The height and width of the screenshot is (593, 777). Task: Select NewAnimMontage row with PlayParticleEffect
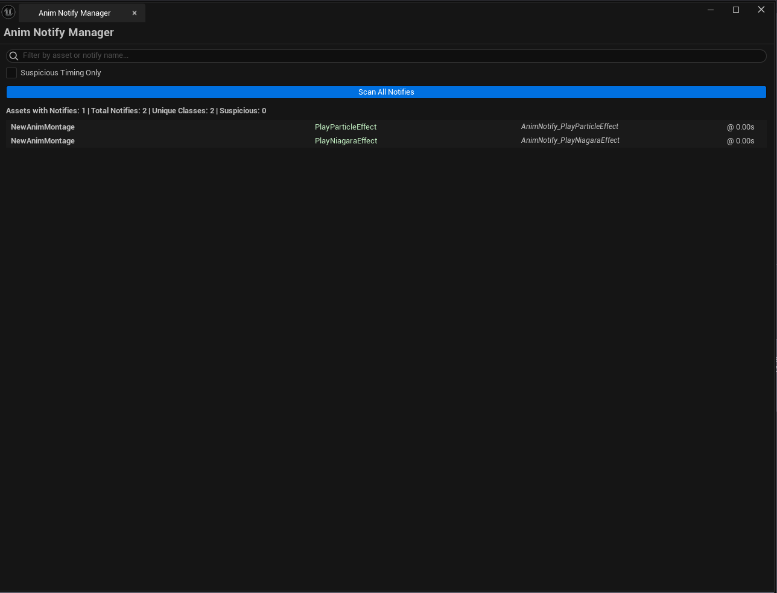pos(386,127)
